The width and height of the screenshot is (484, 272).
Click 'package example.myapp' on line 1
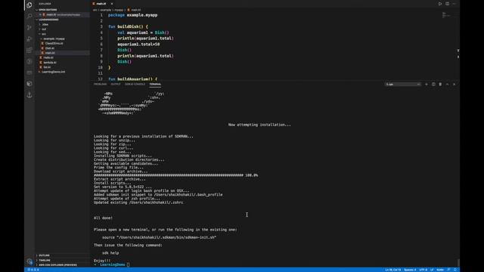click(133, 15)
